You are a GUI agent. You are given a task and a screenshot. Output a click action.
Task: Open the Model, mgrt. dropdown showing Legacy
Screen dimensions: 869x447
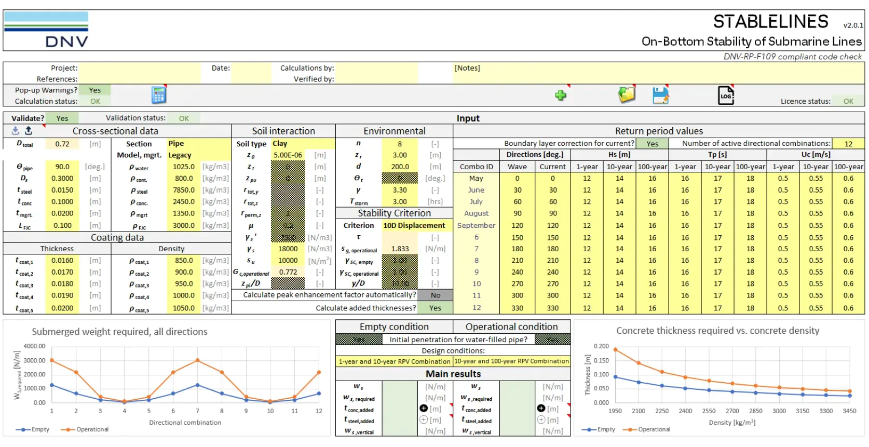coord(199,155)
